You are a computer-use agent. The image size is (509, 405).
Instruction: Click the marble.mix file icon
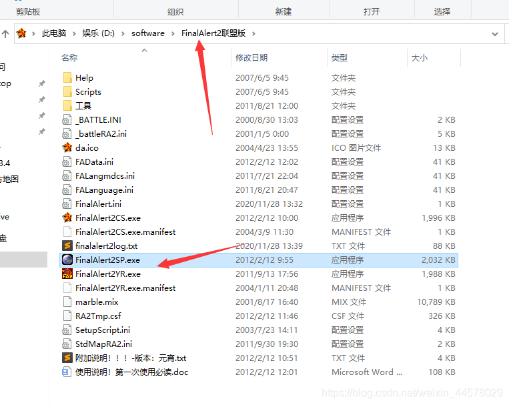click(x=67, y=302)
